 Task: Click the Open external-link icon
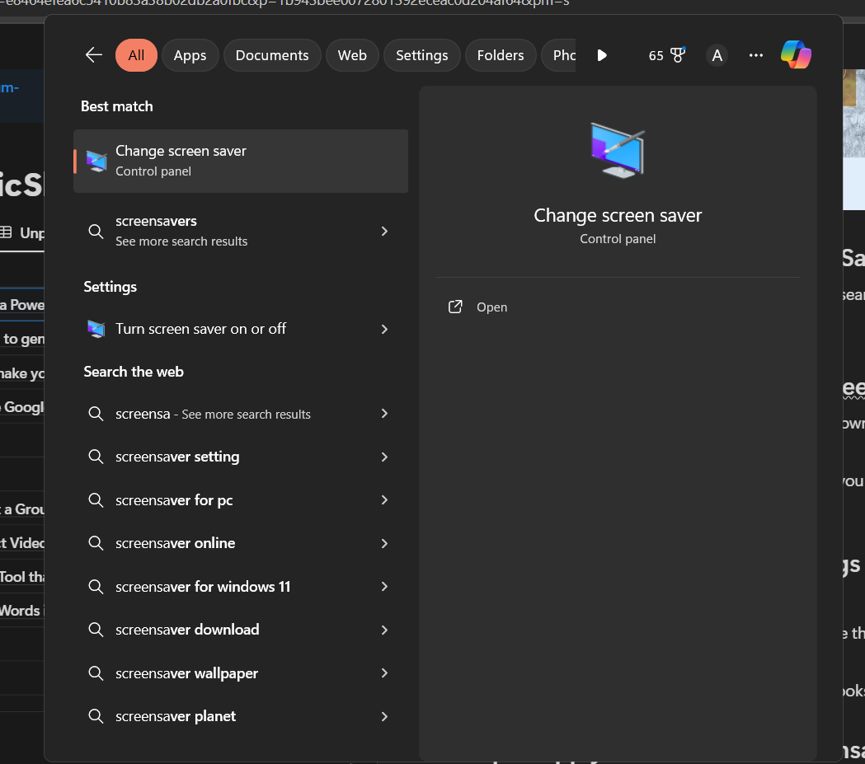tap(455, 307)
